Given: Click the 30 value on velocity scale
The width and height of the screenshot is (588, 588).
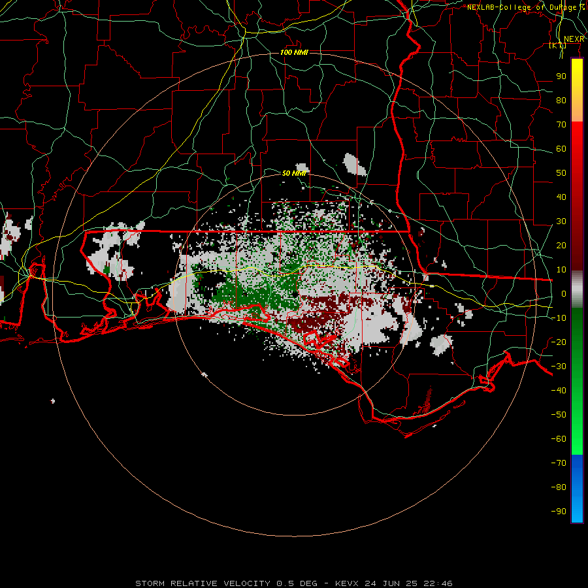Looking at the screenshot, I should pos(561,221).
